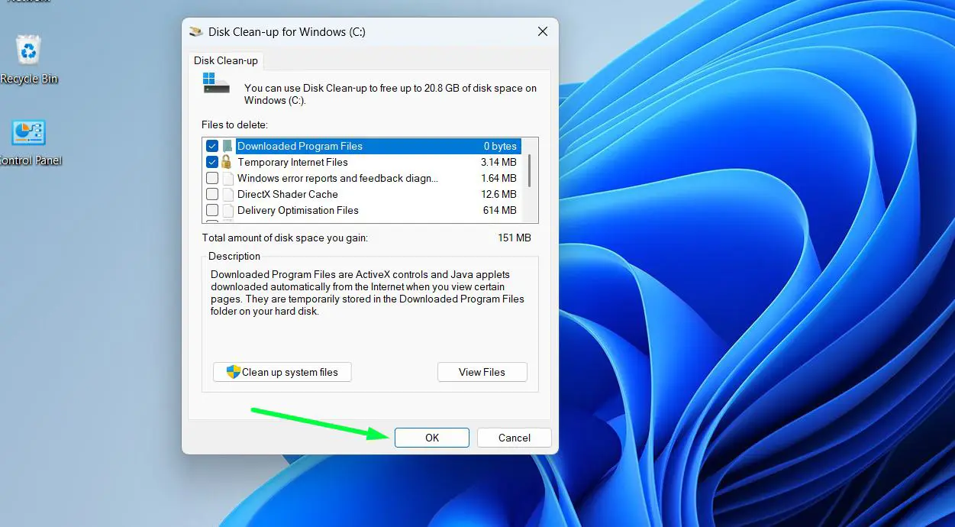Click the file icon beside DirectX Shader Cache
The image size is (955, 527).
click(227, 194)
